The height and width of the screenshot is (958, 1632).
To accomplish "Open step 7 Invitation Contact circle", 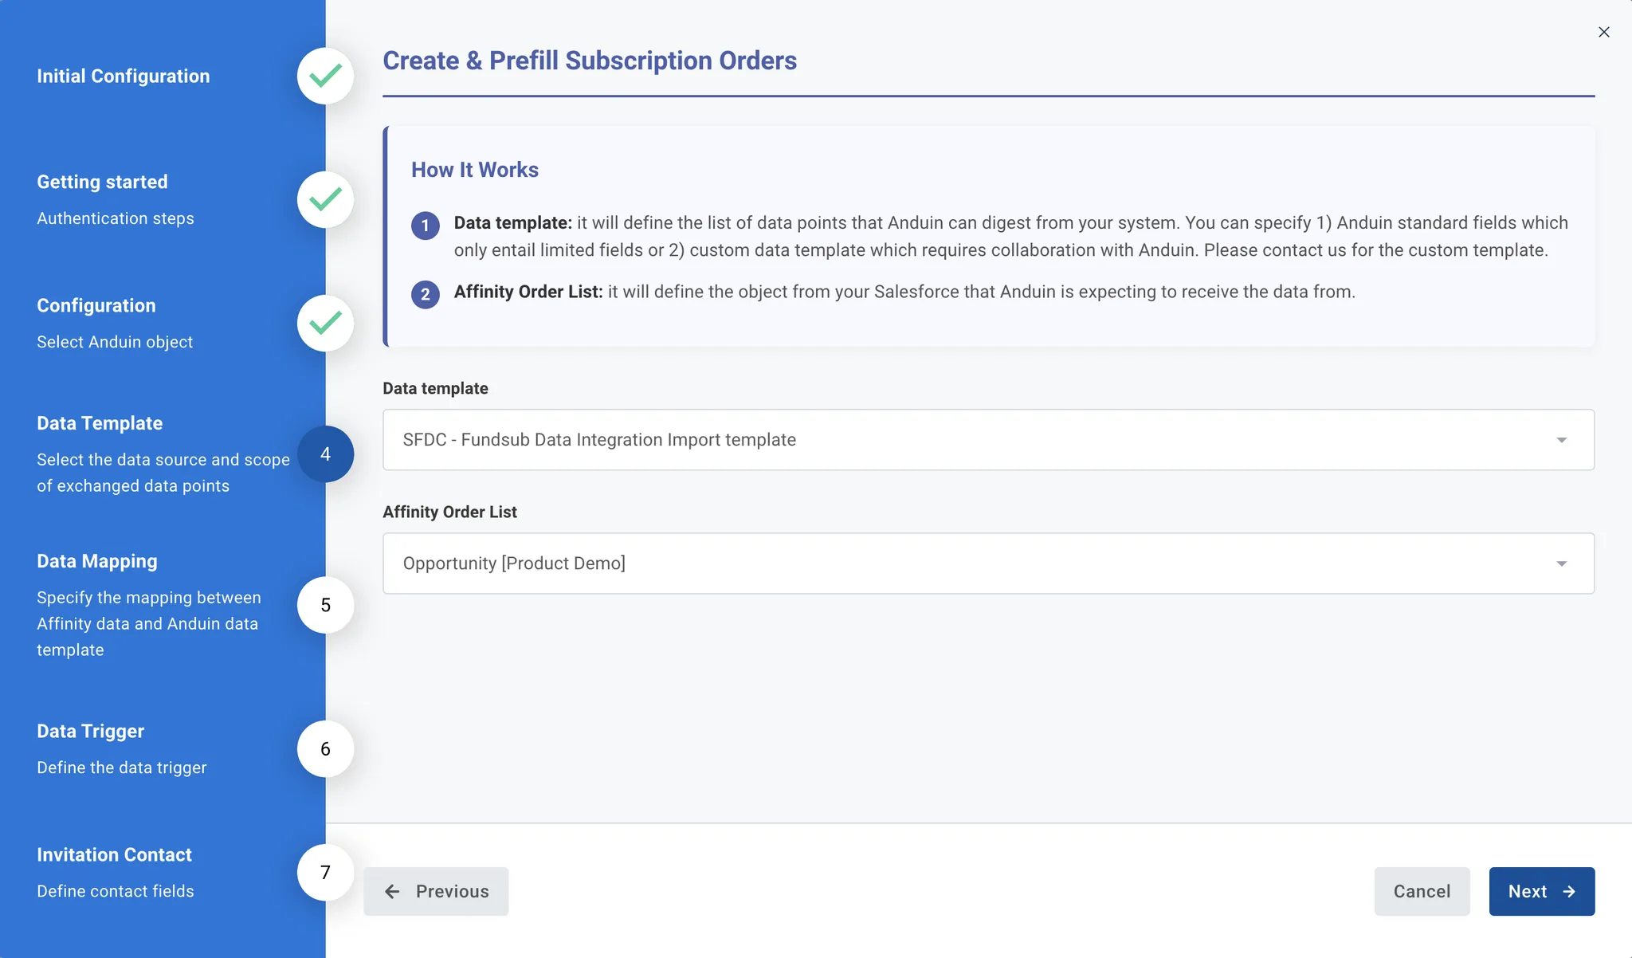I will point(325,872).
